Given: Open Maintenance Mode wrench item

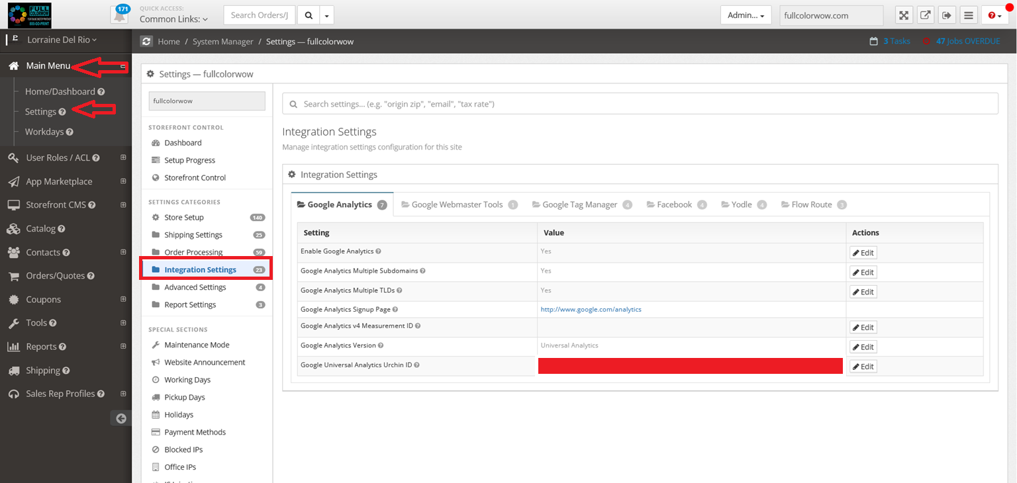Looking at the screenshot, I should (197, 345).
